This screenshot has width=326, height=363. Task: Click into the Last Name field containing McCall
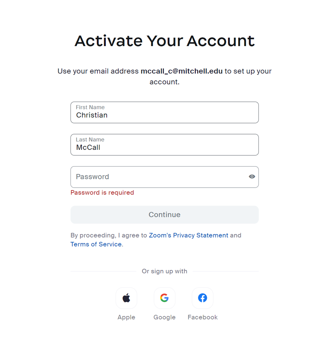pos(165,148)
